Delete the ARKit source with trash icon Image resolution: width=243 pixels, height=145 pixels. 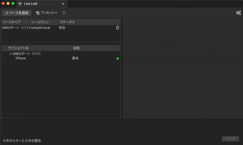click(x=118, y=28)
